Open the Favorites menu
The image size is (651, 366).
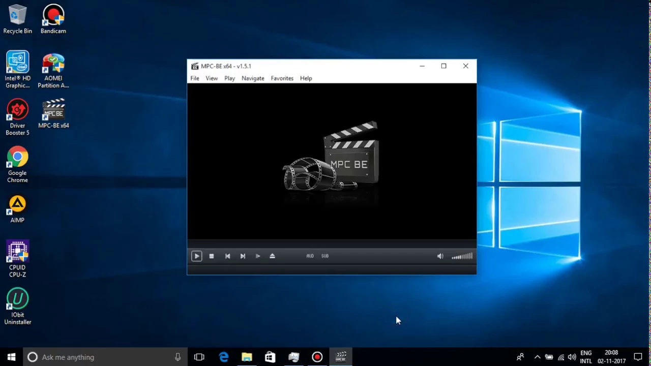(282, 78)
